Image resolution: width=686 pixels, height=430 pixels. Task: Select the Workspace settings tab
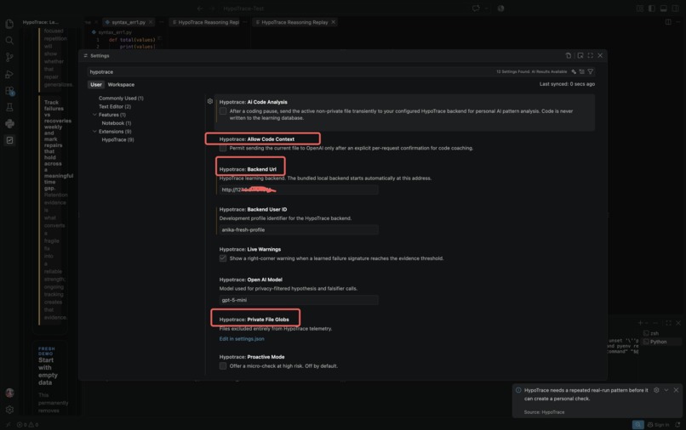click(x=121, y=85)
